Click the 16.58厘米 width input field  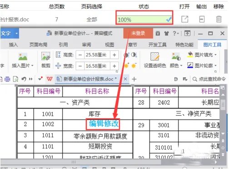(x=97, y=66)
